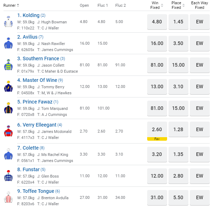The width and height of the screenshot is (214, 207).
Task: Pick Avilius place odds 3.50
Action: coord(178,43)
